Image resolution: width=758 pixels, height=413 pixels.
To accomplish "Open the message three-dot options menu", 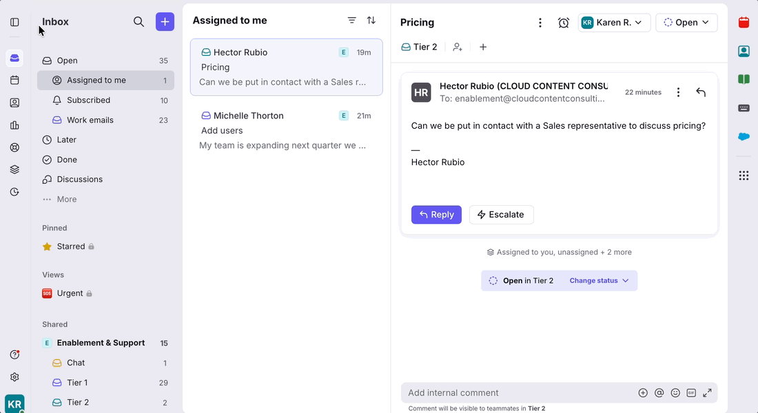I will click(678, 92).
